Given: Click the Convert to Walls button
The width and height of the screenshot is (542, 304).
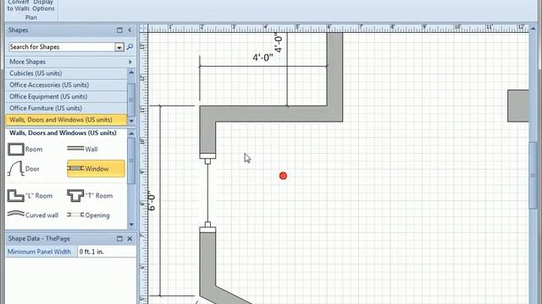Looking at the screenshot, I should [19, 6].
